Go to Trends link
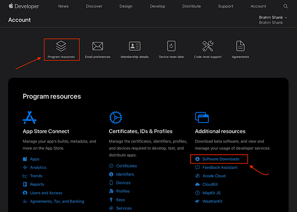297x212 pixels. click(36, 176)
